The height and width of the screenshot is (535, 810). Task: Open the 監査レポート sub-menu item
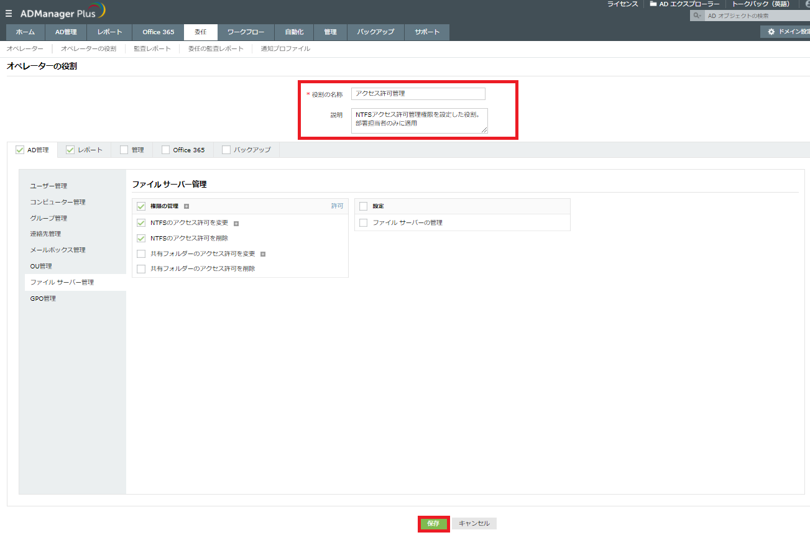(152, 48)
